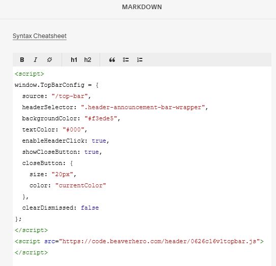The image size is (276, 266).
Task: Toggle bold formatting in the toolbar
Action: click(x=22, y=60)
